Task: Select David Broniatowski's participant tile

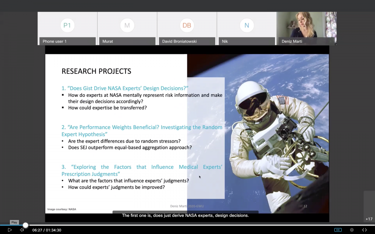Action: [x=187, y=28]
